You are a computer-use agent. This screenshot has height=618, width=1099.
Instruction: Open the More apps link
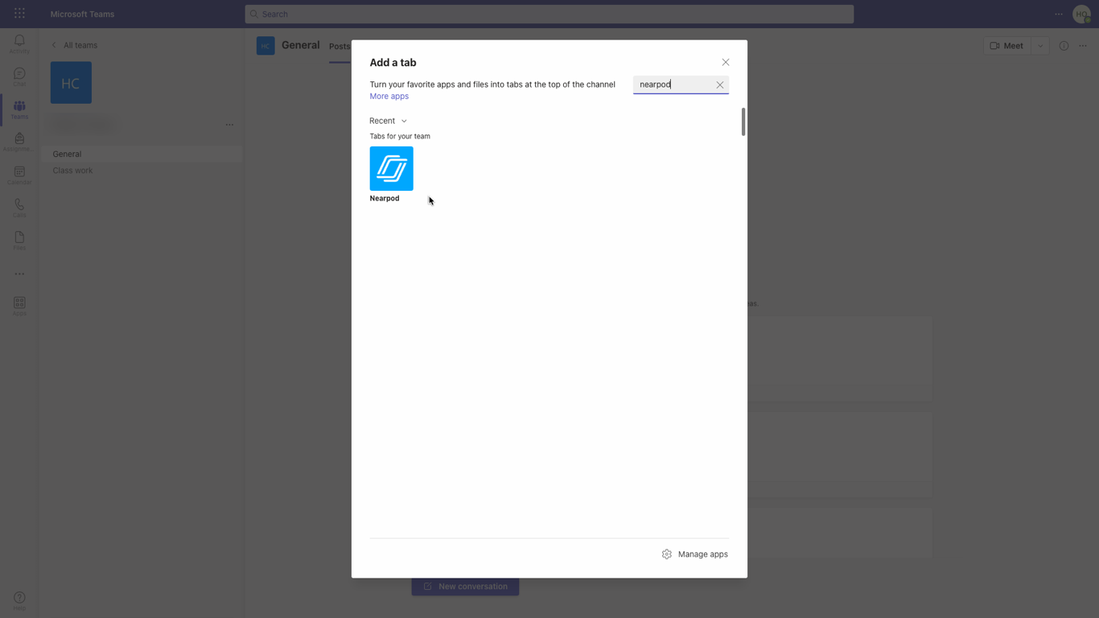tap(389, 97)
